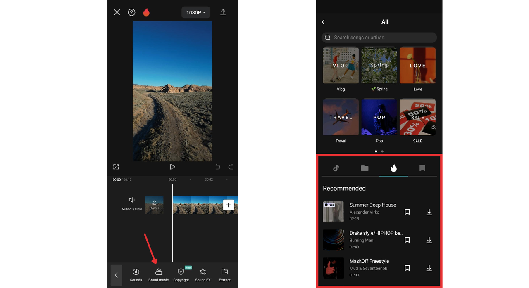Open the Brand music tool
The width and height of the screenshot is (529, 288).
(159, 275)
